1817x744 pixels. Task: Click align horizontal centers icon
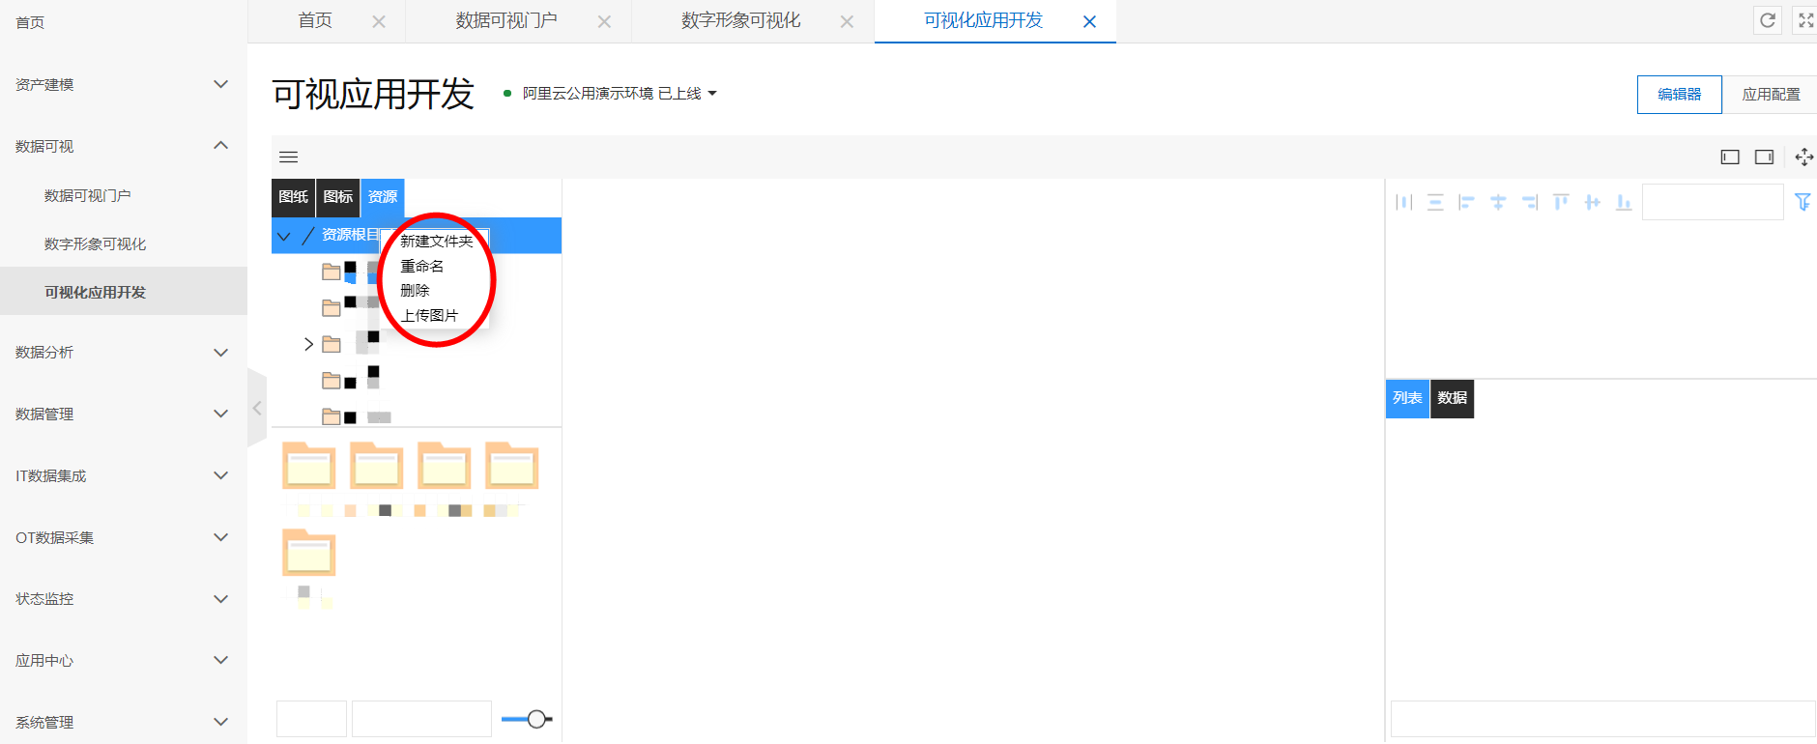(x=1498, y=202)
